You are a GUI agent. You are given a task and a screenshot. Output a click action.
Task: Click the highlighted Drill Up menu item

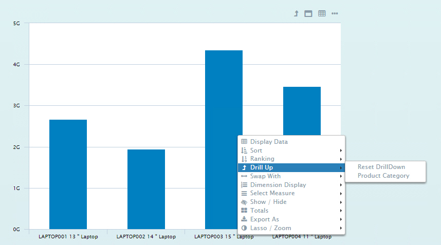(x=262, y=167)
